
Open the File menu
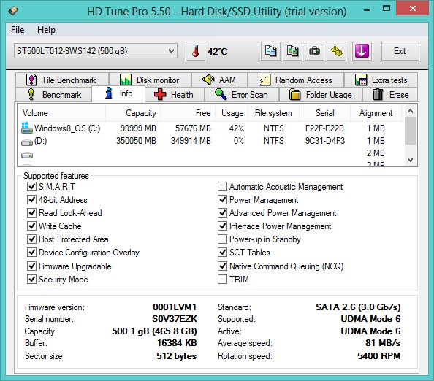[x=18, y=30]
